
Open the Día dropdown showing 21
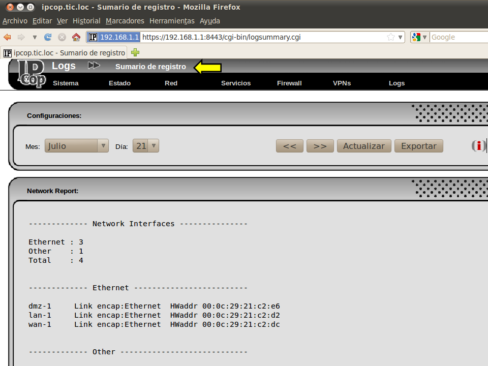point(146,146)
